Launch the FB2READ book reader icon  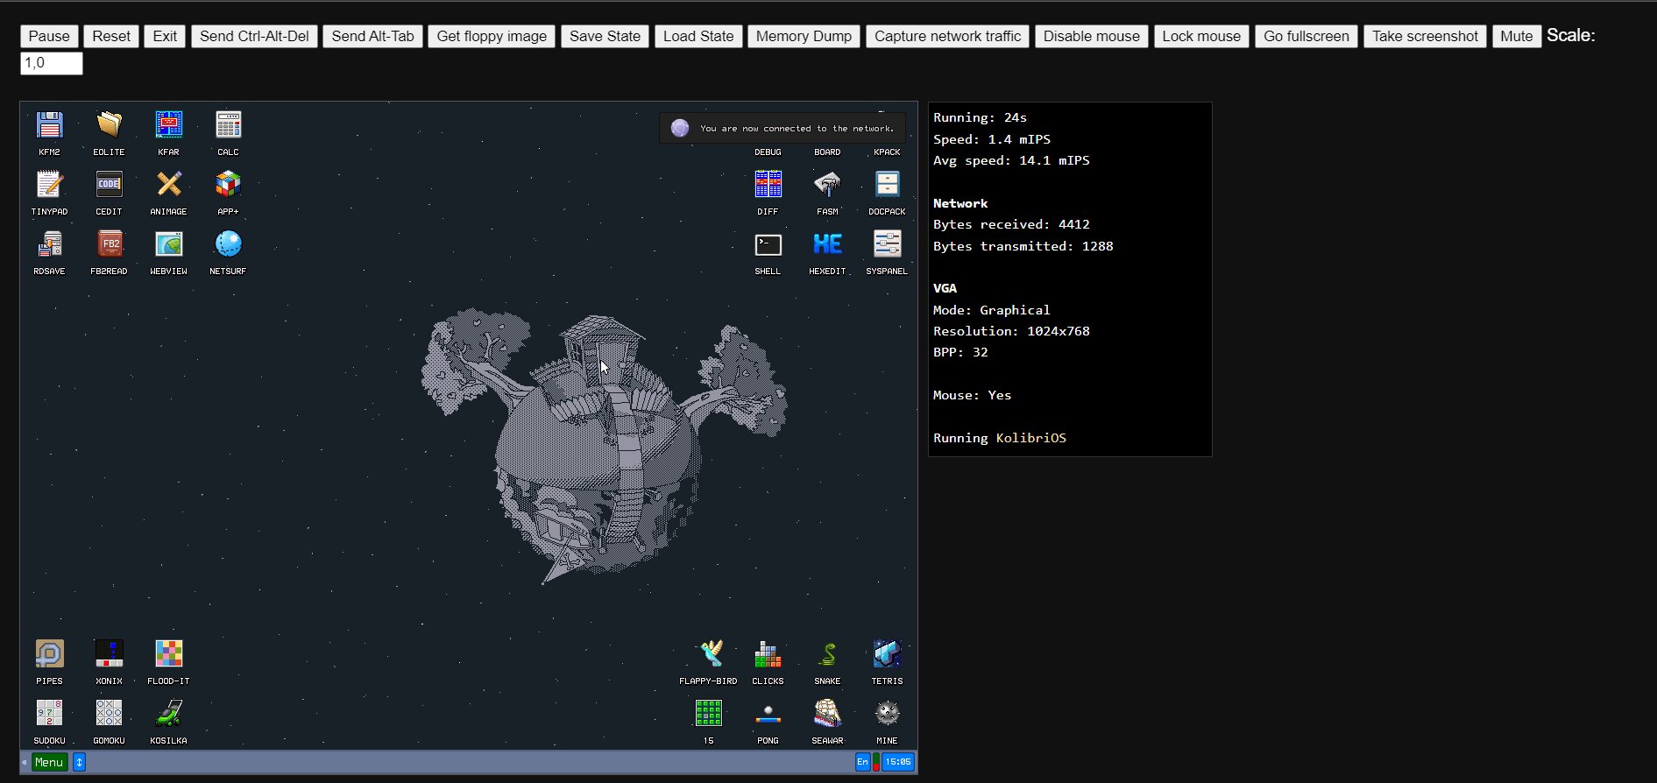[109, 244]
